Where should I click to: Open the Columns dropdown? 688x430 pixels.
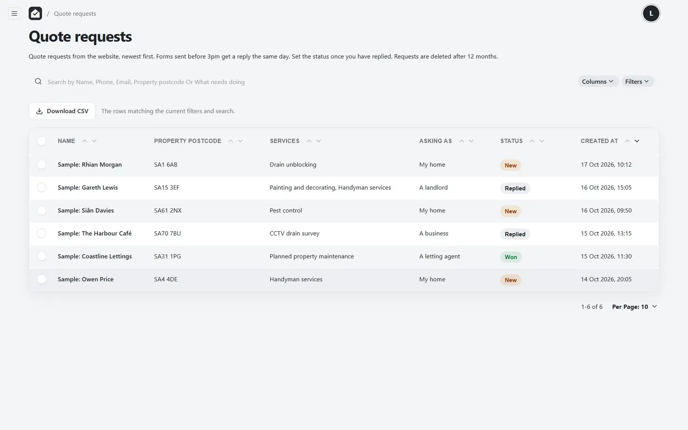tap(598, 82)
